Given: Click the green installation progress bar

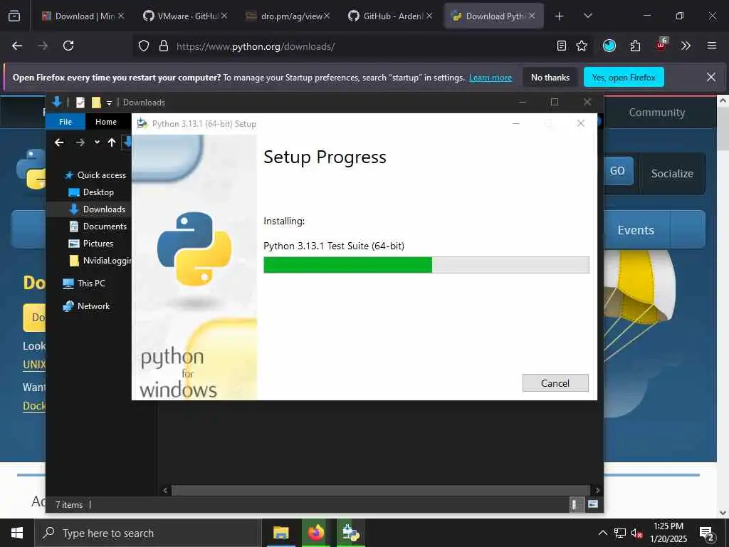Looking at the screenshot, I should pos(347,265).
